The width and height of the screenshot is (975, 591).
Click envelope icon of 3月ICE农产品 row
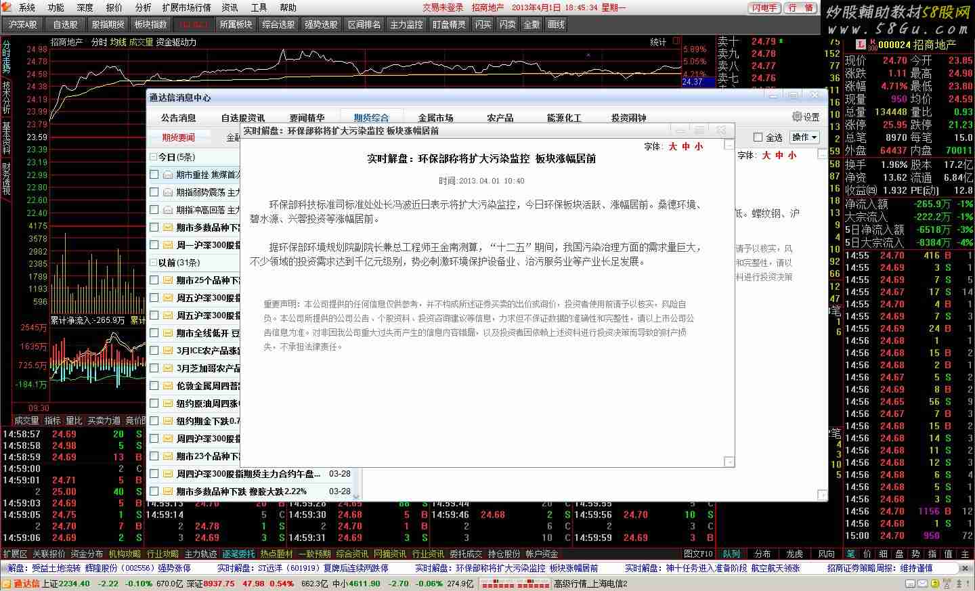click(167, 351)
